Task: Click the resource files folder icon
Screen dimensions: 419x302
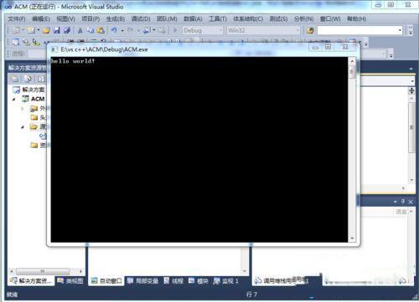Action: [x=34, y=145]
